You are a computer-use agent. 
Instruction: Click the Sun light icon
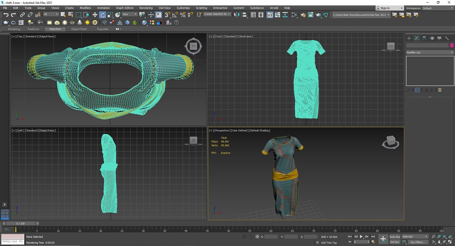point(87,22)
